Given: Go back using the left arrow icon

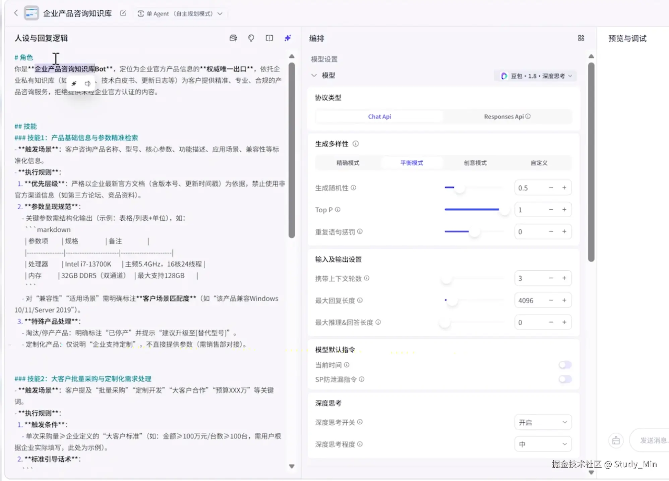Looking at the screenshot, I should [16, 13].
